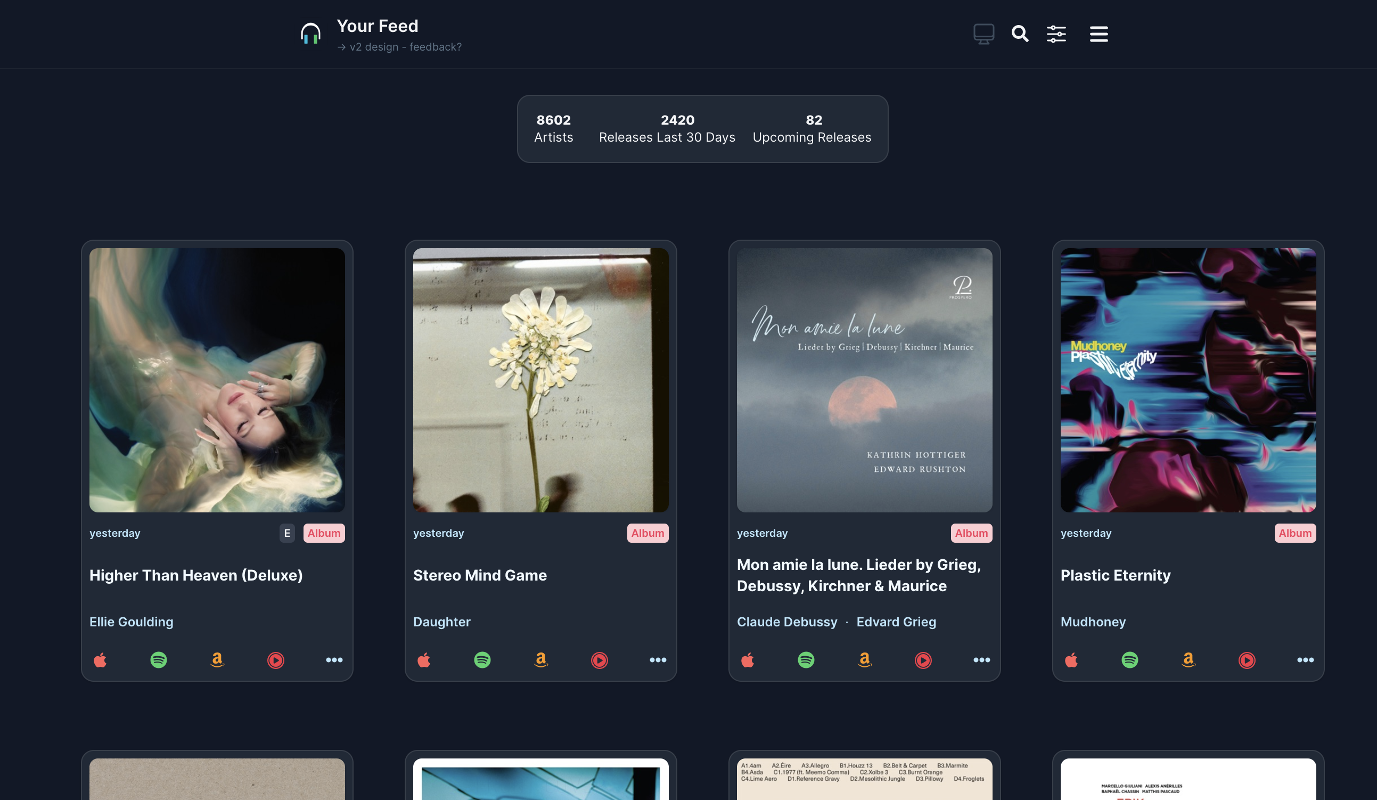Play Stereo Mind Game via red play icon
The image size is (1377, 800).
(x=600, y=660)
